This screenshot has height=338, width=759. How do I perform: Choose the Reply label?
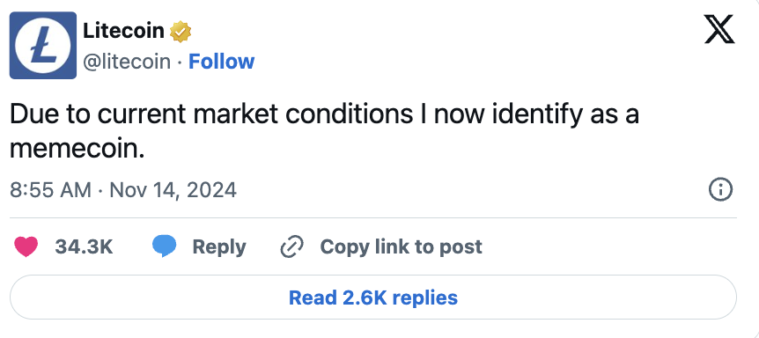(x=219, y=247)
